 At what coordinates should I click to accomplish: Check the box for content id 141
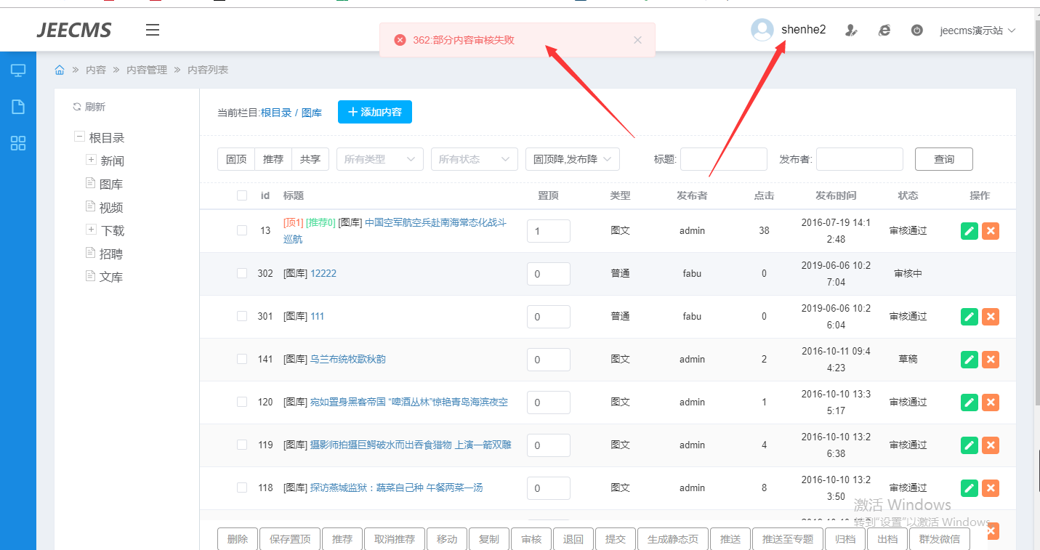pyautogui.click(x=242, y=359)
